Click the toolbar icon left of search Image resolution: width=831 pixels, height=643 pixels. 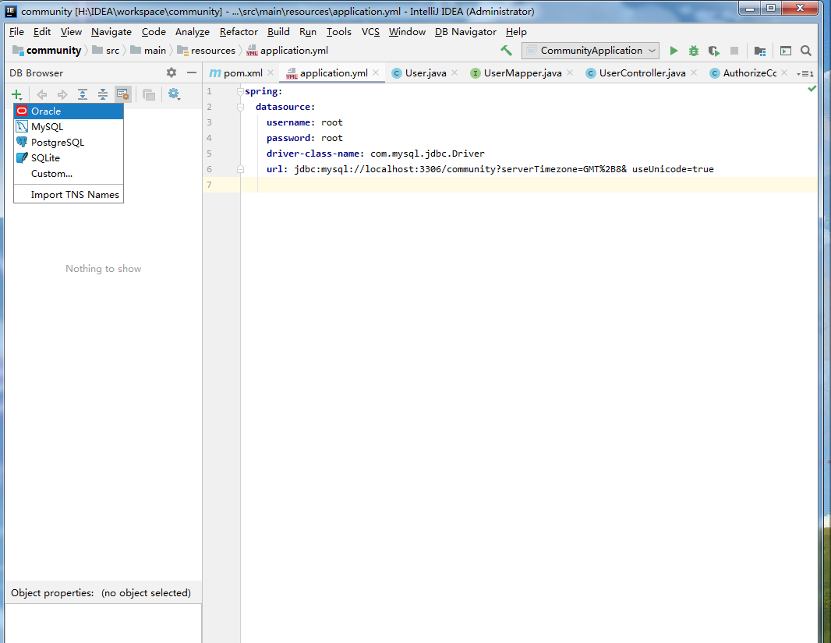pos(786,51)
